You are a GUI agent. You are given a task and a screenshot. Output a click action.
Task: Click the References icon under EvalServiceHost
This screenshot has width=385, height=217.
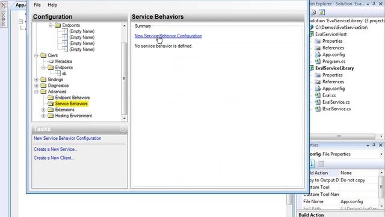pos(318,48)
